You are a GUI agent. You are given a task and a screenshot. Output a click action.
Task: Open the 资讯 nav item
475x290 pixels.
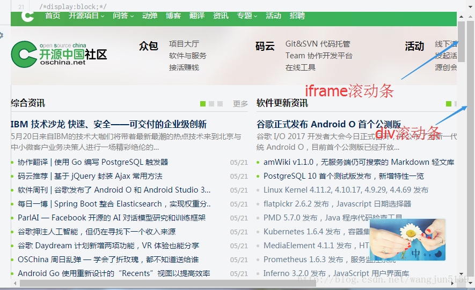tap(221, 16)
